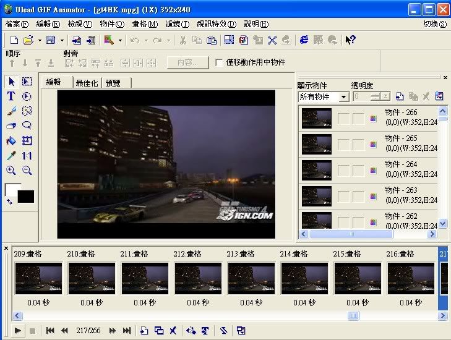Open the 檔案(F) menu
This screenshot has height=340, width=451.
[17, 24]
